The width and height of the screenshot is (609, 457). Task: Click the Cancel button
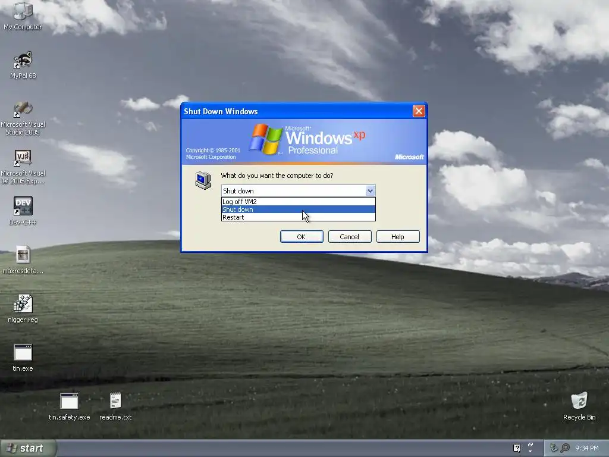click(350, 237)
